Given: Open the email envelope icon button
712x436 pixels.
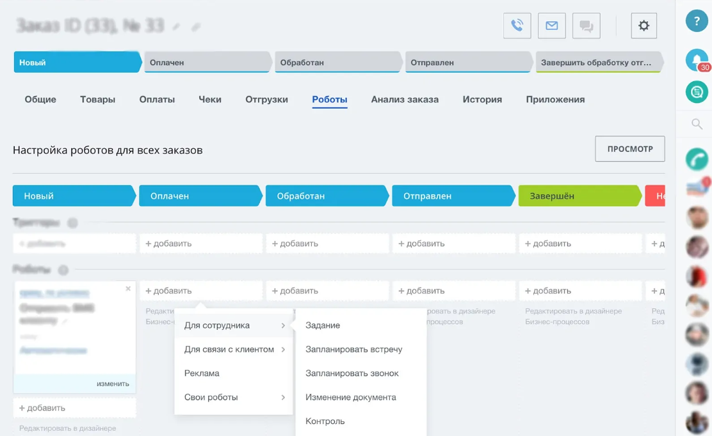Looking at the screenshot, I should [x=551, y=26].
